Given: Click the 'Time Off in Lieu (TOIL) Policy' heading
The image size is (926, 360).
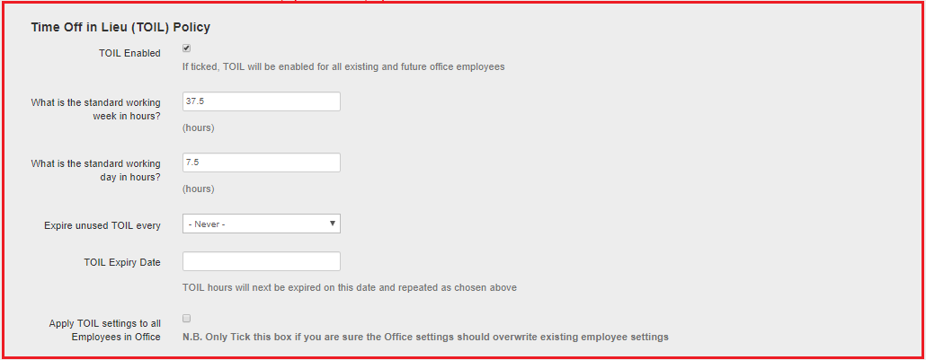Looking at the screenshot, I should 120,27.
